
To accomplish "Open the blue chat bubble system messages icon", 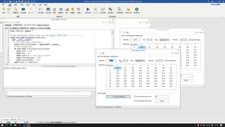I will tap(23, 10).
